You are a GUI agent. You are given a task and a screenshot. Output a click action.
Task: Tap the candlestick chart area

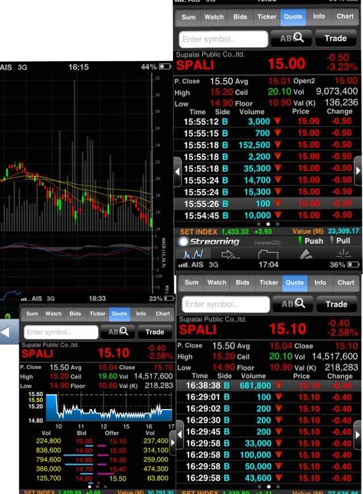pyautogui.click(x=75, y=153)
